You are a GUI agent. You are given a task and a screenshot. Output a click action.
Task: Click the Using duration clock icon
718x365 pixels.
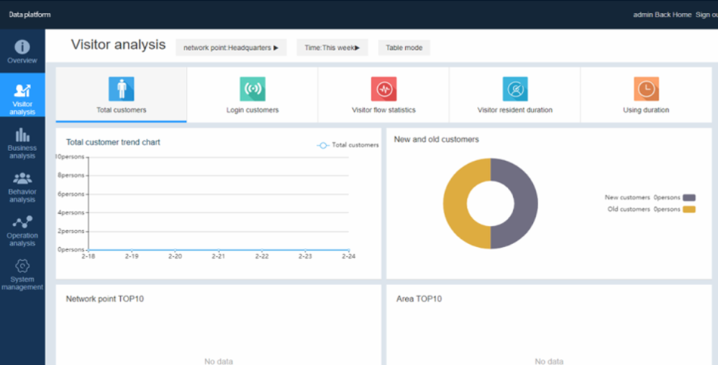click(646, 89)
